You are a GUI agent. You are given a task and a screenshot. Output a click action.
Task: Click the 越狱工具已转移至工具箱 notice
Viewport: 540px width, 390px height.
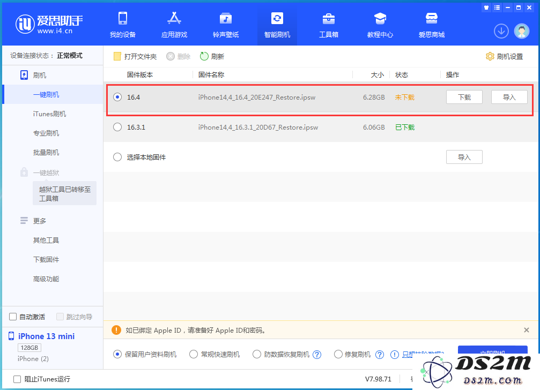(64, 193)
